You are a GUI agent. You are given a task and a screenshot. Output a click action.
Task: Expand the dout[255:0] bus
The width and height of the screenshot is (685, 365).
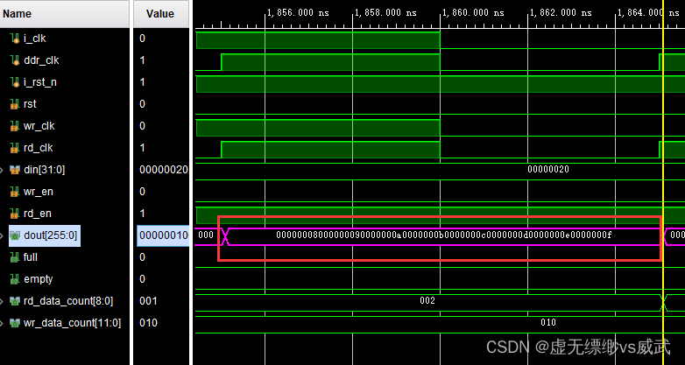2,235
